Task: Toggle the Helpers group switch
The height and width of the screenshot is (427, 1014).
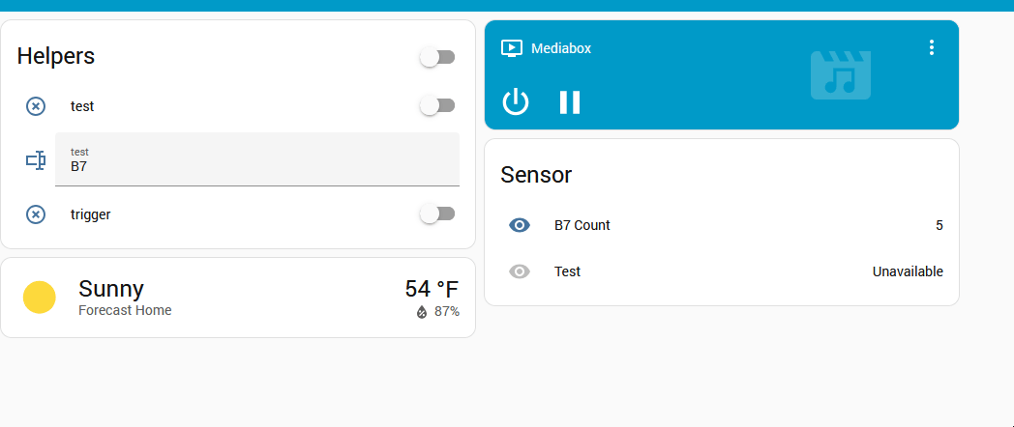Action: pos(437,57)
